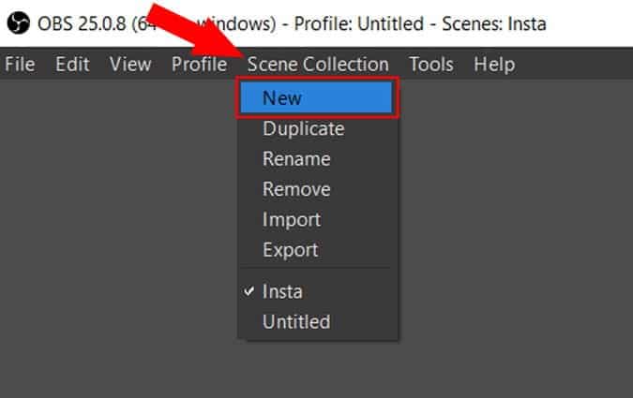The image size is (633, 398).
Task: Click Export in the Scene Collection dropdown
Action: point(318,250)
